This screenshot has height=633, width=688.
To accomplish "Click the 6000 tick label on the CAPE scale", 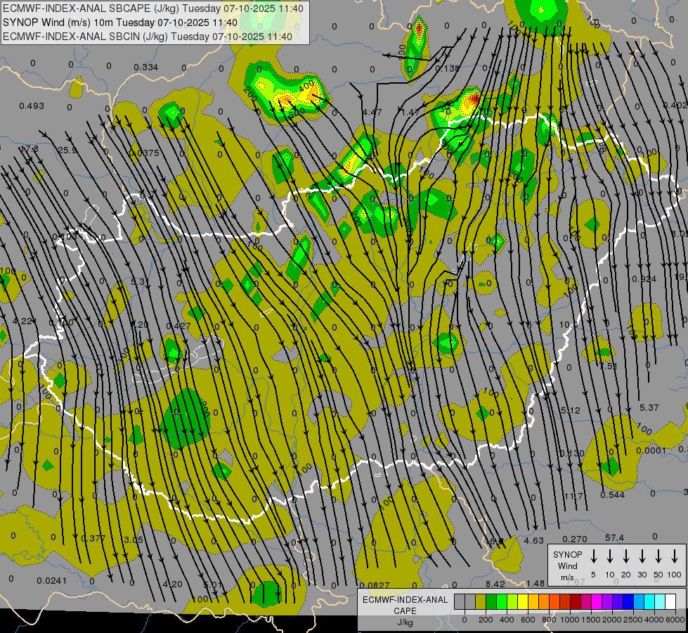I will [675, 620].
